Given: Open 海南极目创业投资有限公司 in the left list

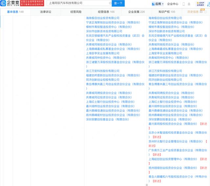Looking at the screenshot, I should (x=103, y=18).
